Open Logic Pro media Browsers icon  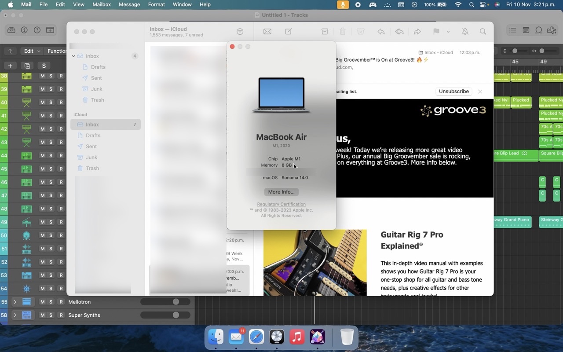pos(552,30)
